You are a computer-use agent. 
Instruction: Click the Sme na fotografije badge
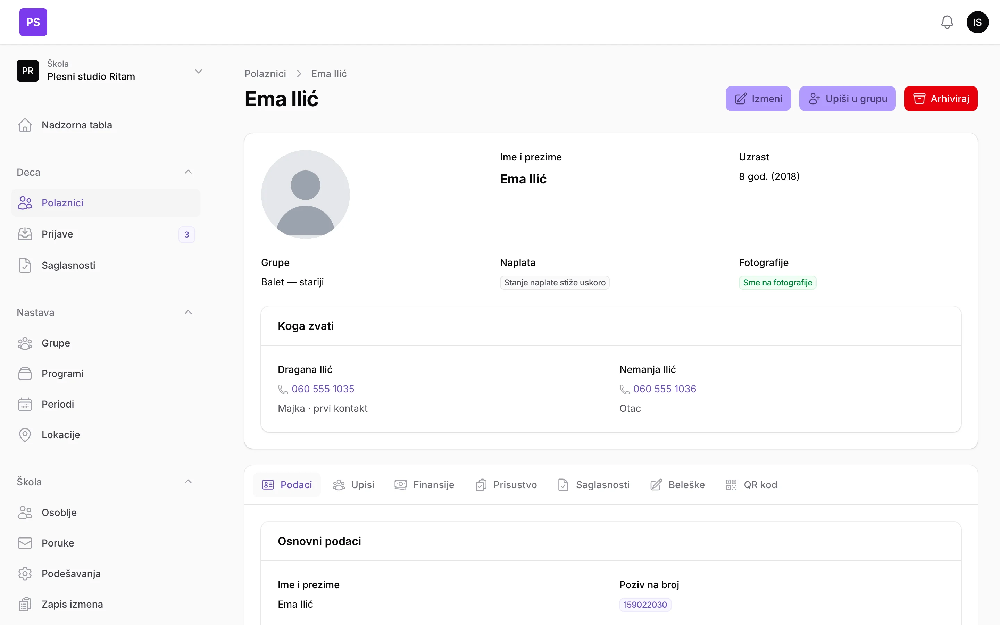777,283
